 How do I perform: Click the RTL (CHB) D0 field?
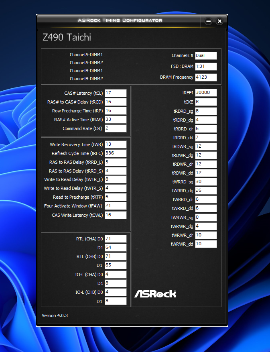coord(116,256)
